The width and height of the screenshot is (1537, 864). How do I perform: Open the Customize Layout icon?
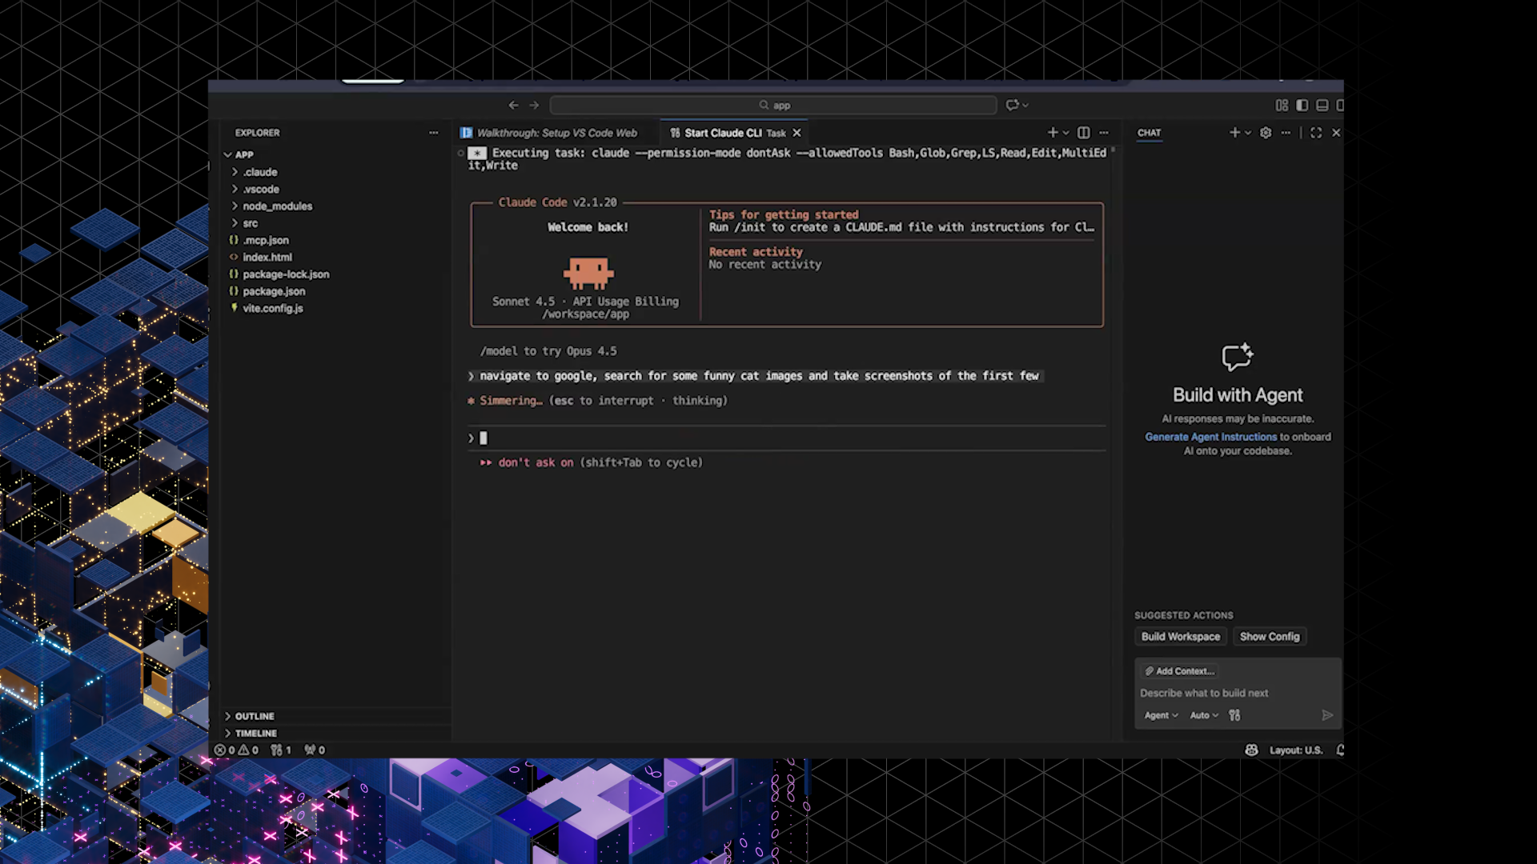click(x=1282, y=105)
